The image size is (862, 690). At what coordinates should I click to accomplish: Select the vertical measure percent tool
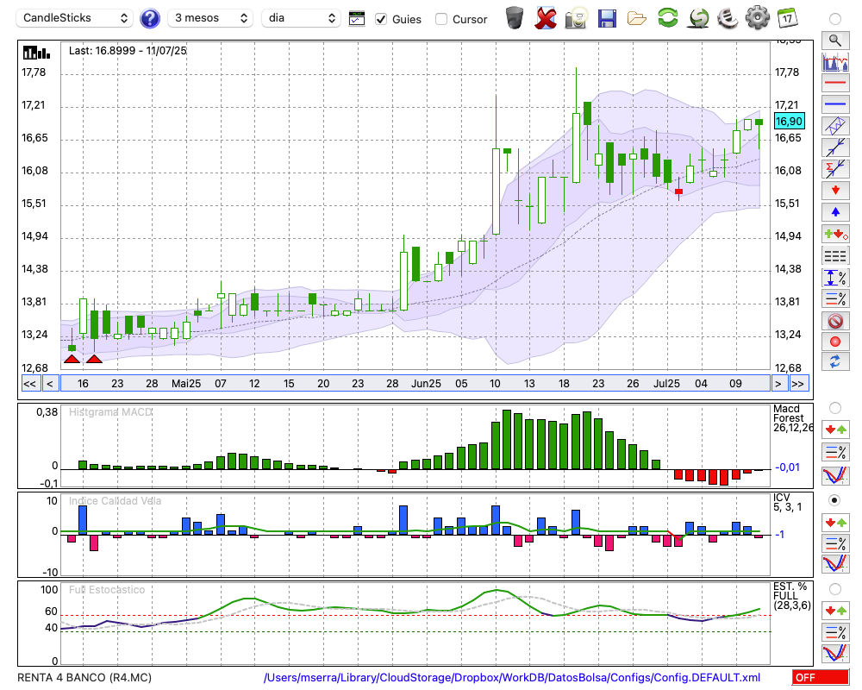835,278
